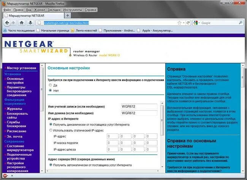247x180 pixels.
Task: Open the 'Справка' menu in menu bar
Action: tap(90, 10)
